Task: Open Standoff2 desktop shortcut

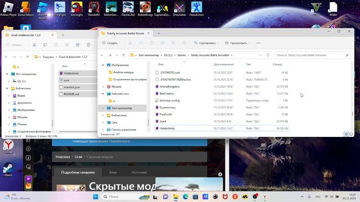Action: click(94, 9)
